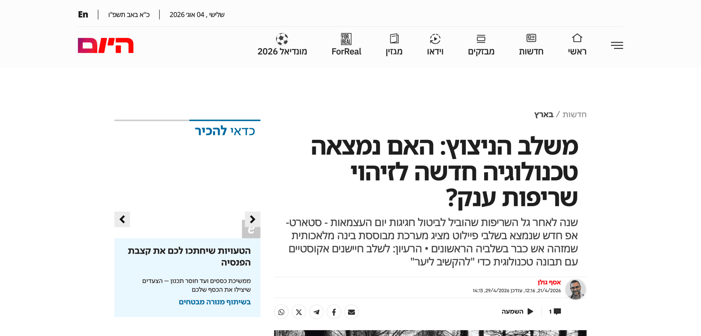Viewport: 701px width, 336px height.
Task: Click the soccer ball Mondial icon
Action: click(282, 39)
